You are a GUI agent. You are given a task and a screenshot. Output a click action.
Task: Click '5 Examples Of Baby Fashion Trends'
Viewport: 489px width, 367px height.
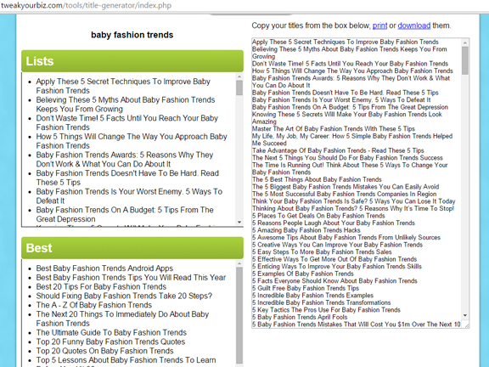pyautogui.click(x=303, y=274)
